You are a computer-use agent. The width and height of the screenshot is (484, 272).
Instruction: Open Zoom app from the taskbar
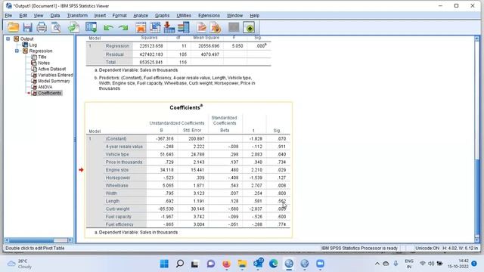click(320, 264)
